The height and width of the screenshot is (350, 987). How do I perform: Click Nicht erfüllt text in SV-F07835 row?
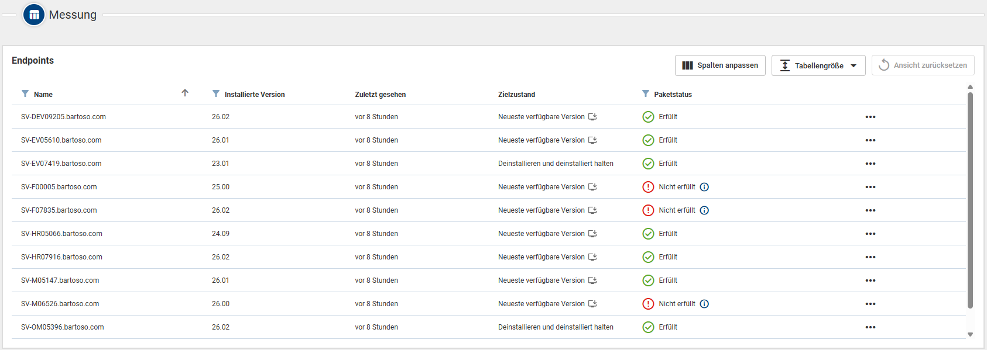pos(677,210)
